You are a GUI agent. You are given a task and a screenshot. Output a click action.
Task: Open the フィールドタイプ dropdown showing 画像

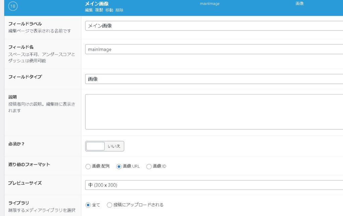214,79
